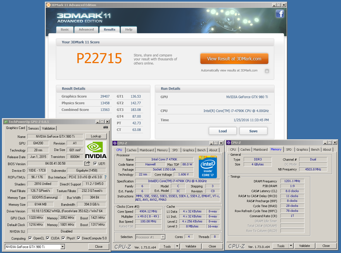Open Bench tab in CPU-Z Memory window

tap(315, 149)
